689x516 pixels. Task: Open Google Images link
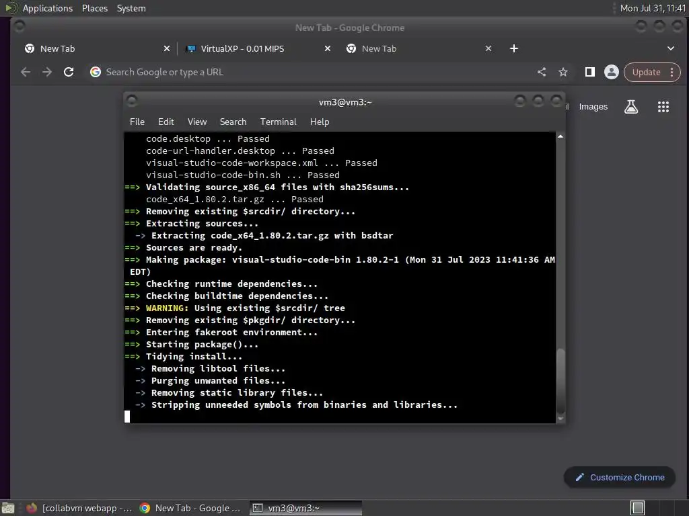coord(593,107)
